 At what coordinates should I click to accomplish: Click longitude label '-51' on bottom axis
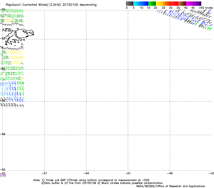click(x=128, y=173)
